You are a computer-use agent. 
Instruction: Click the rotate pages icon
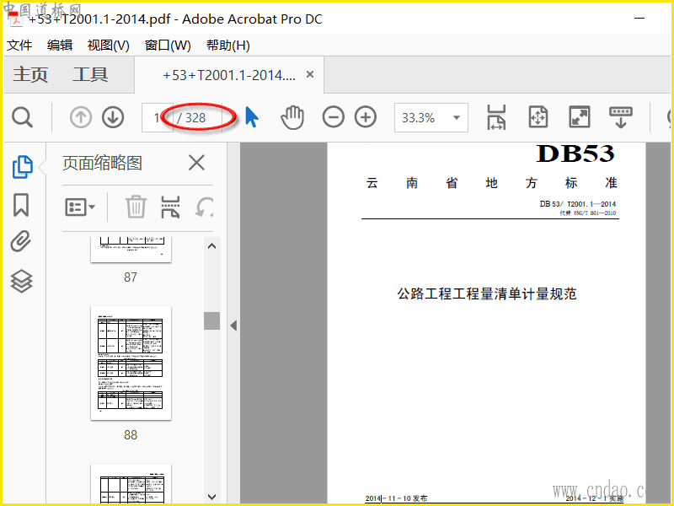205,207
